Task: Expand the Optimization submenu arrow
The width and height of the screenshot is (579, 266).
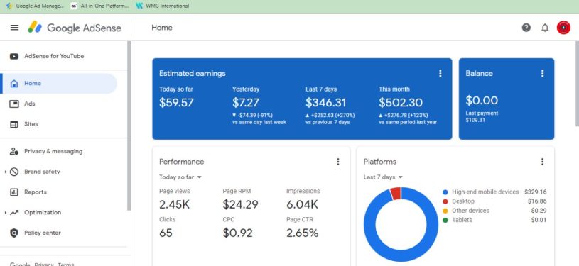Action: point(5,213)
